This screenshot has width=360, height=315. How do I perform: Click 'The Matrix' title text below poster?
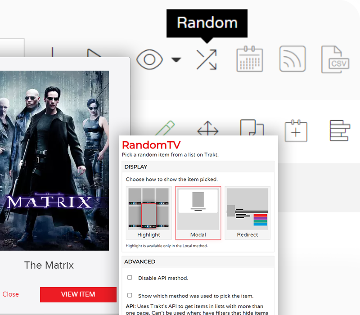pos(49,265)
